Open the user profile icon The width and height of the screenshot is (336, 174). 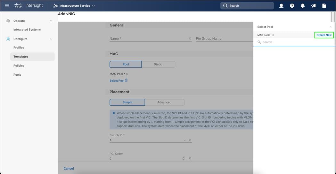pos(281,6)
